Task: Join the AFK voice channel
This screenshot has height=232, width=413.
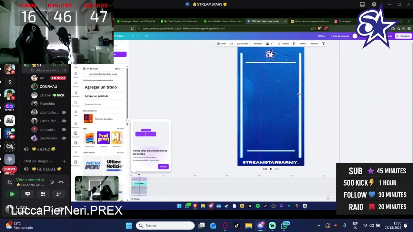Action: pyautogui.click(x=40, y=149)
